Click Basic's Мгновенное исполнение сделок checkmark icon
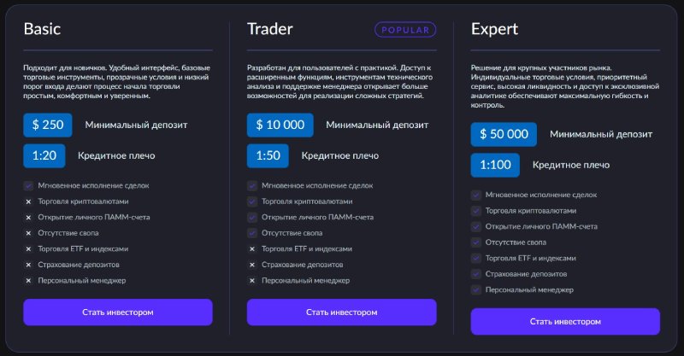Screen dimensions: 684x356 28,185
